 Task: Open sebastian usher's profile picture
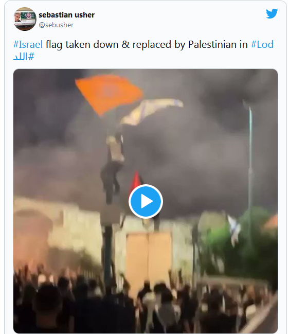25,19
